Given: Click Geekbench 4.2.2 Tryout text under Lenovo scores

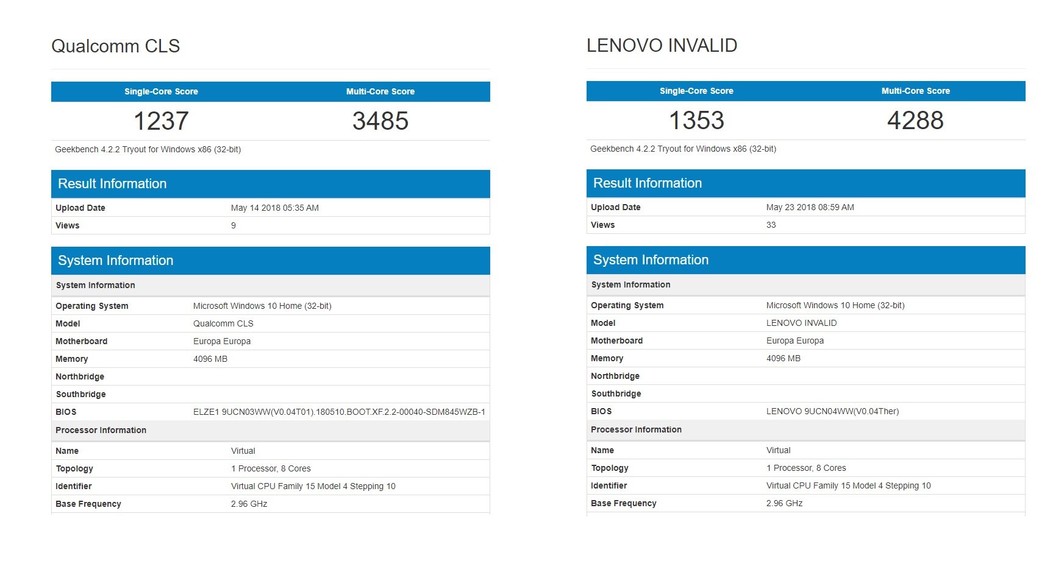Looking at the screenshot, I should pos(683,149).
